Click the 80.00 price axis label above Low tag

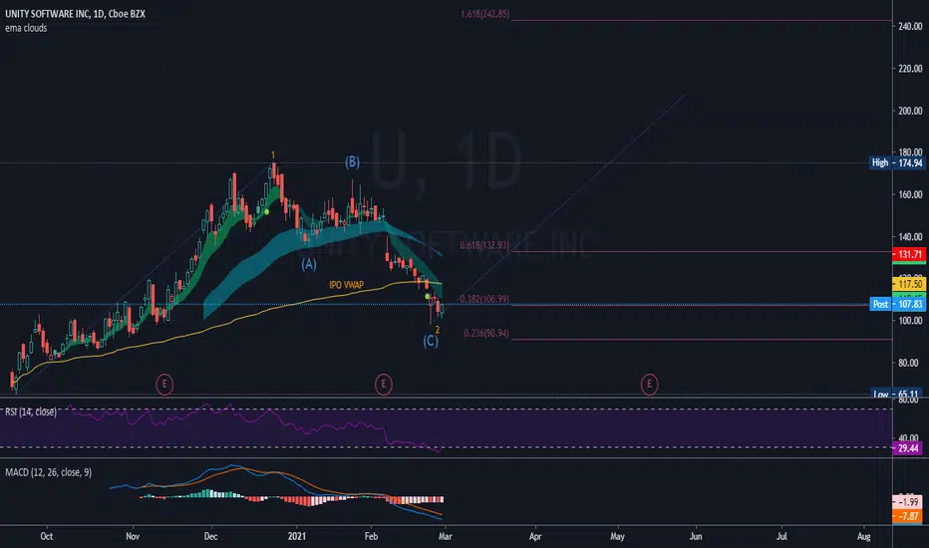(x=910, y=363)
